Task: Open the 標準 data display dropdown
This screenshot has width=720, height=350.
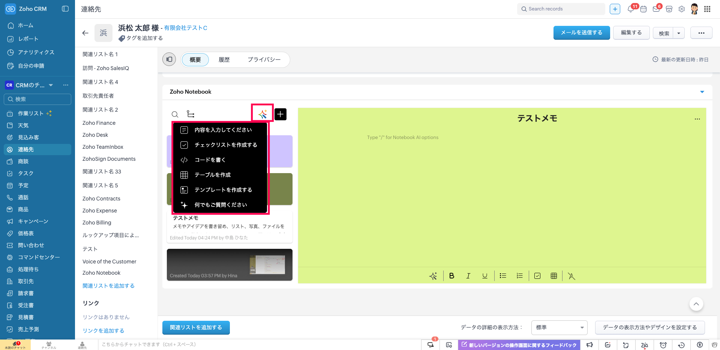Action: [559, 328]
